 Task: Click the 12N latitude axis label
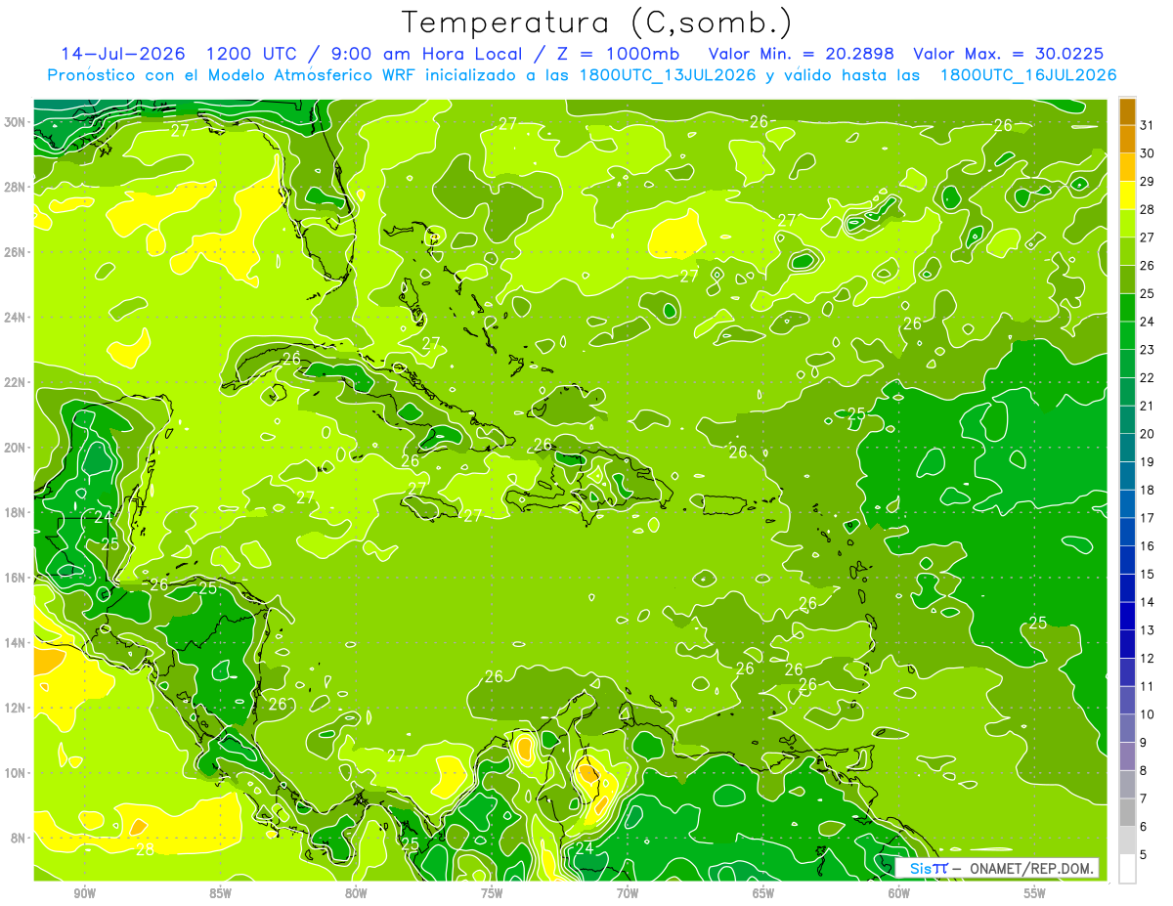[x=15, y=707]
